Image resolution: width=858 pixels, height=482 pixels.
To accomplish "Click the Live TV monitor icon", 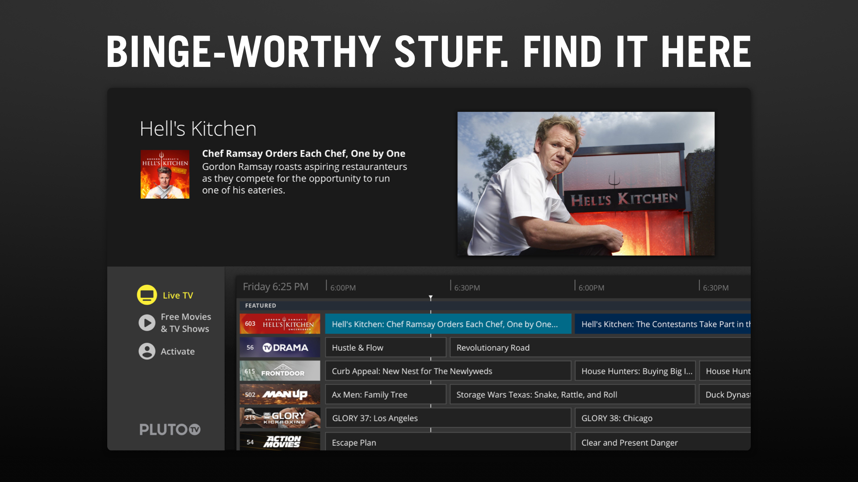I will 147,295.
